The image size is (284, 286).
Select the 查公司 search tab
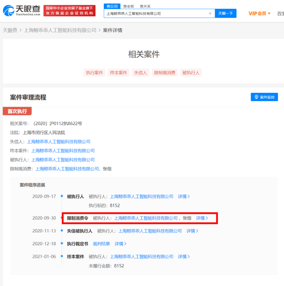pyautogui.click(x=112, y=6)
